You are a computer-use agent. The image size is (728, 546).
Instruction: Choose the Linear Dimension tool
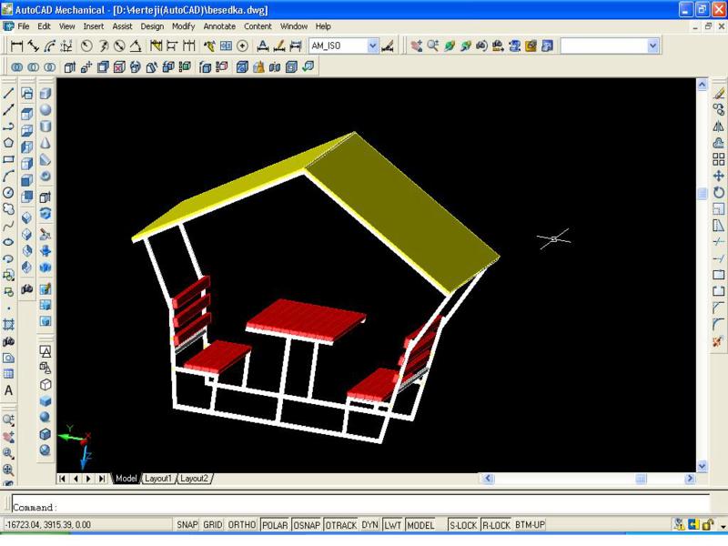[x=16, y=45]
